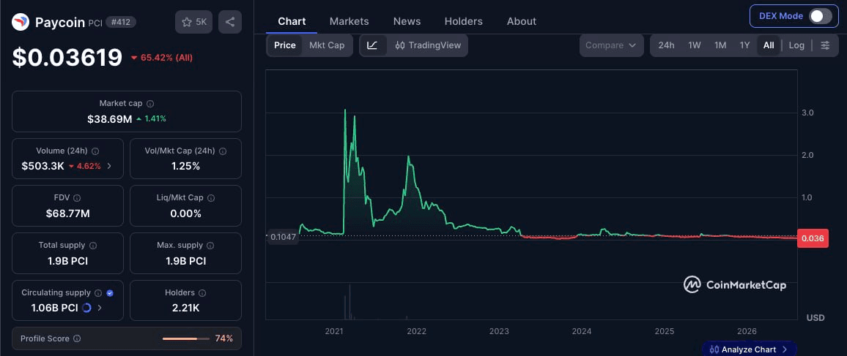Viewport: 847px width, 356px height.
Task: Click the circulating supply ring indicator
Action: pos(86,308)
